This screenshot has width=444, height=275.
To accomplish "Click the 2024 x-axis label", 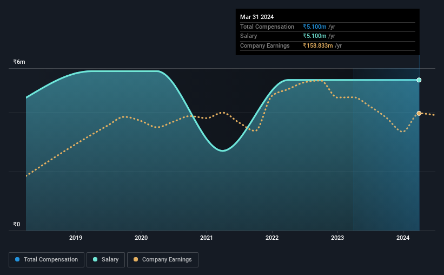I will point(403,238).
